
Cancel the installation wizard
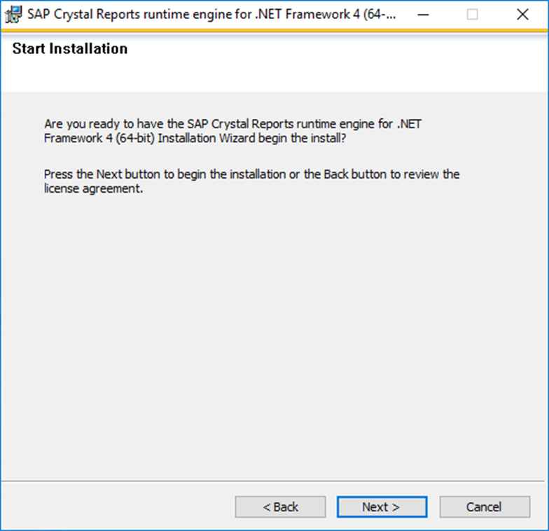point(485,506)
